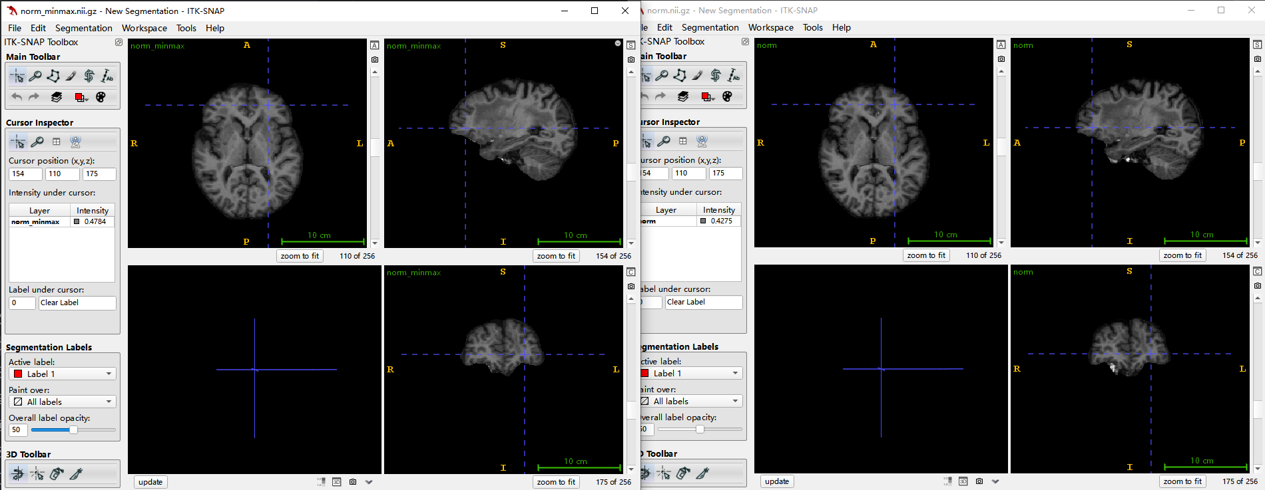Open Layer Inspector in norm_minmax Main Toolbar
Screen dimensions: 1265x490
point(57,97)
